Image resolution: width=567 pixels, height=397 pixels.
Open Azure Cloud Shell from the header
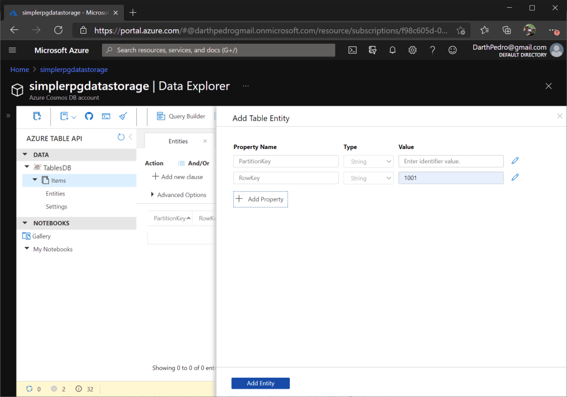click(353, 50)
